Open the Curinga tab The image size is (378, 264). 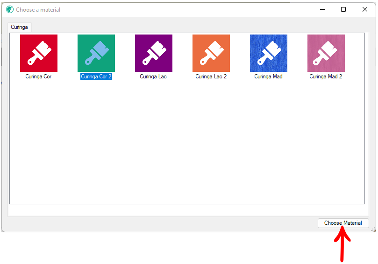point(19,27)
